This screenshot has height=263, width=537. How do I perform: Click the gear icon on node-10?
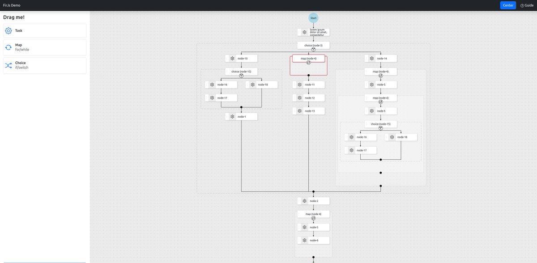tap(232, 58)
